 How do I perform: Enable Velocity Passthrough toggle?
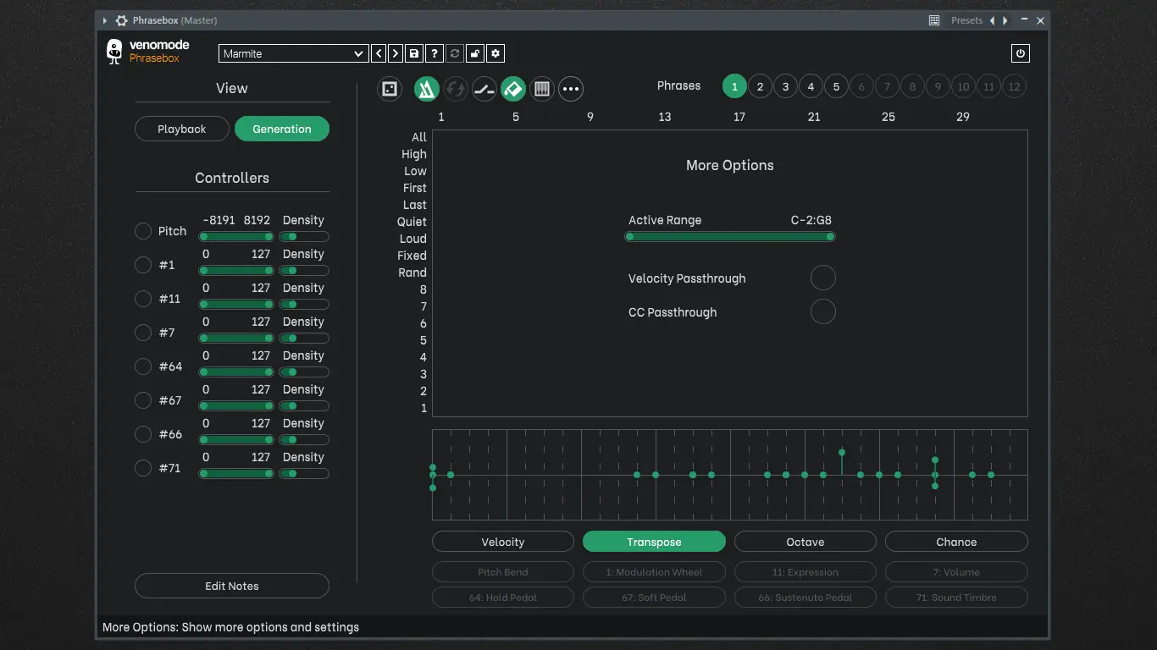tap(823, 278)
